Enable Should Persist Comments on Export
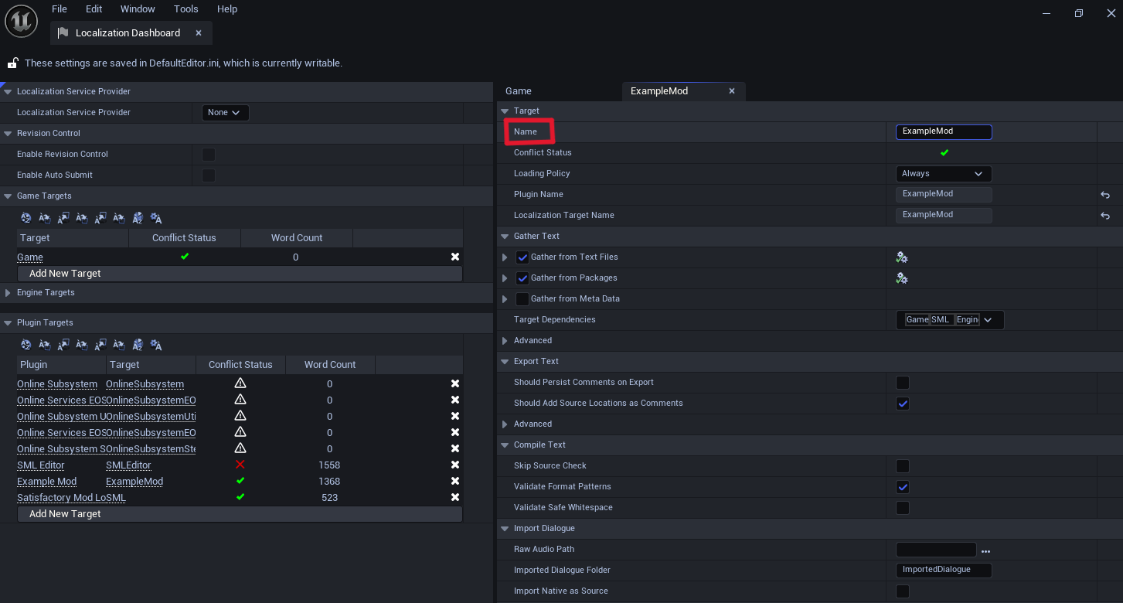The width and height of the screenshot is (1123, 603). pos(903,383)
